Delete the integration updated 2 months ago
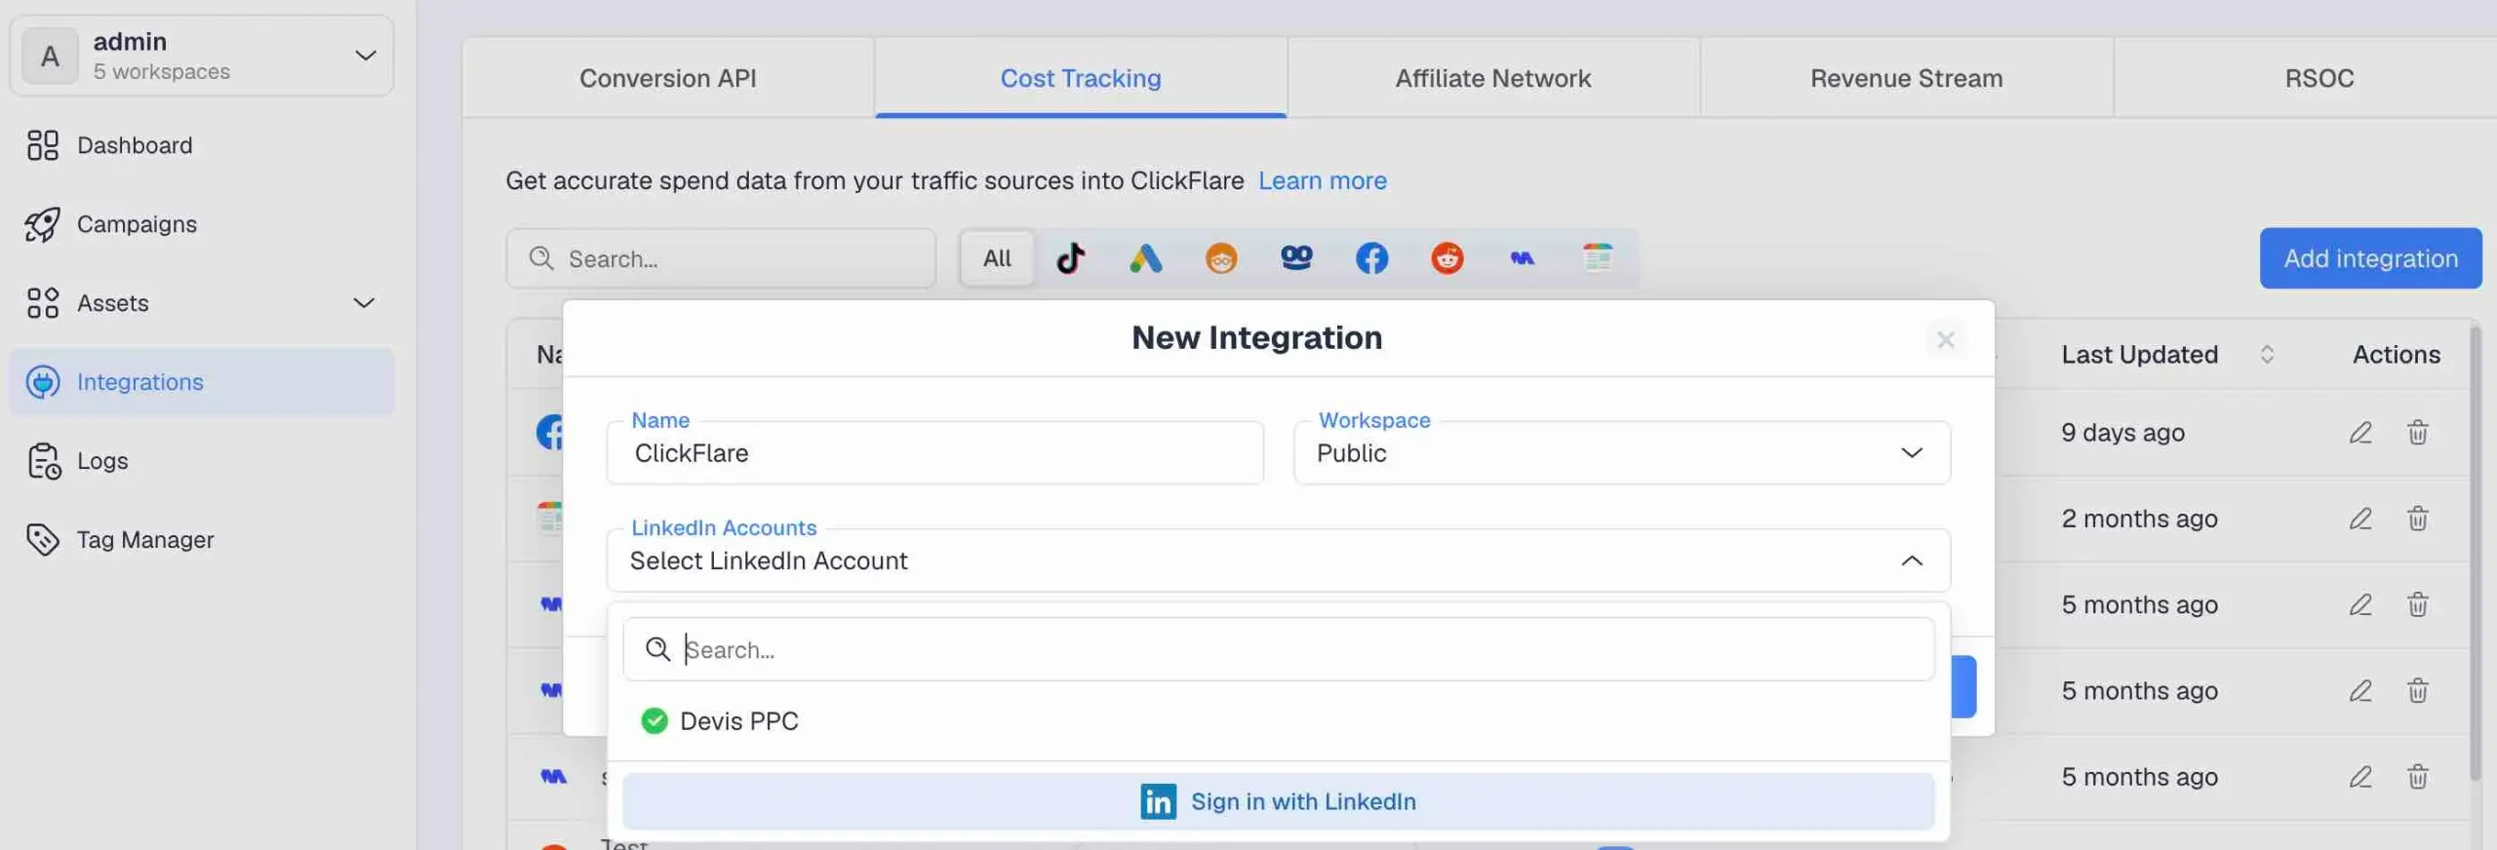 2417,518
